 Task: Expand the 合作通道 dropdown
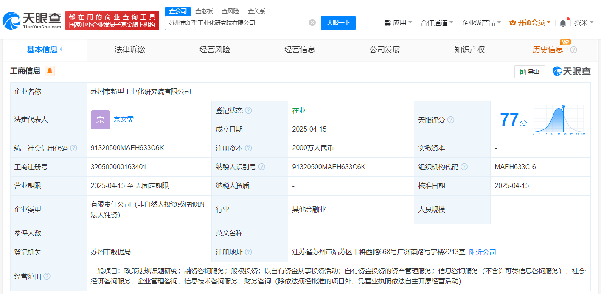tap(436, 23)
